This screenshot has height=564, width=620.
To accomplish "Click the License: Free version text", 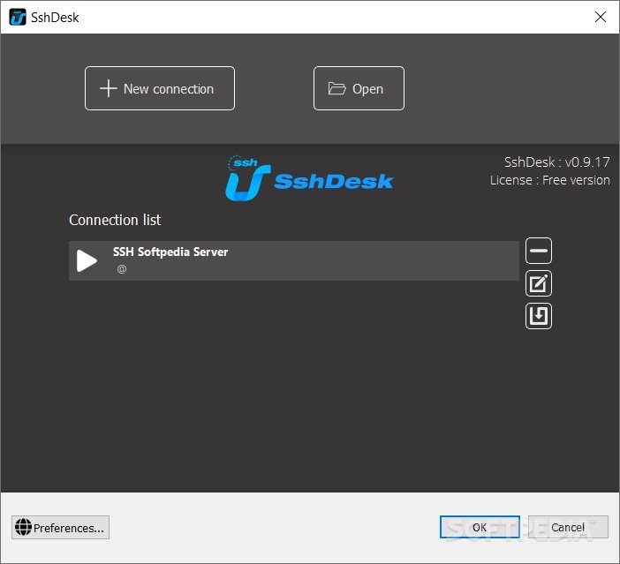I will (x=550, y=180).
